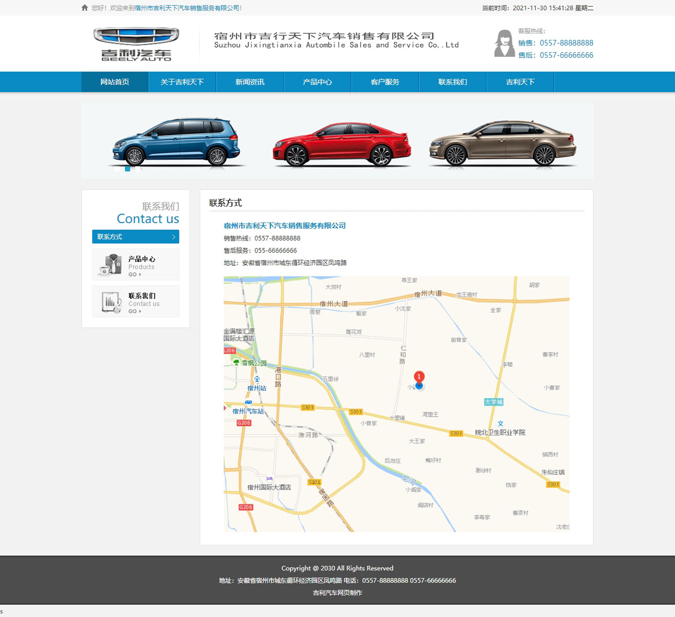675x617 pixels.
Task: Click the 朱仙庄镇 label on the map
Action: click(553, 472)
